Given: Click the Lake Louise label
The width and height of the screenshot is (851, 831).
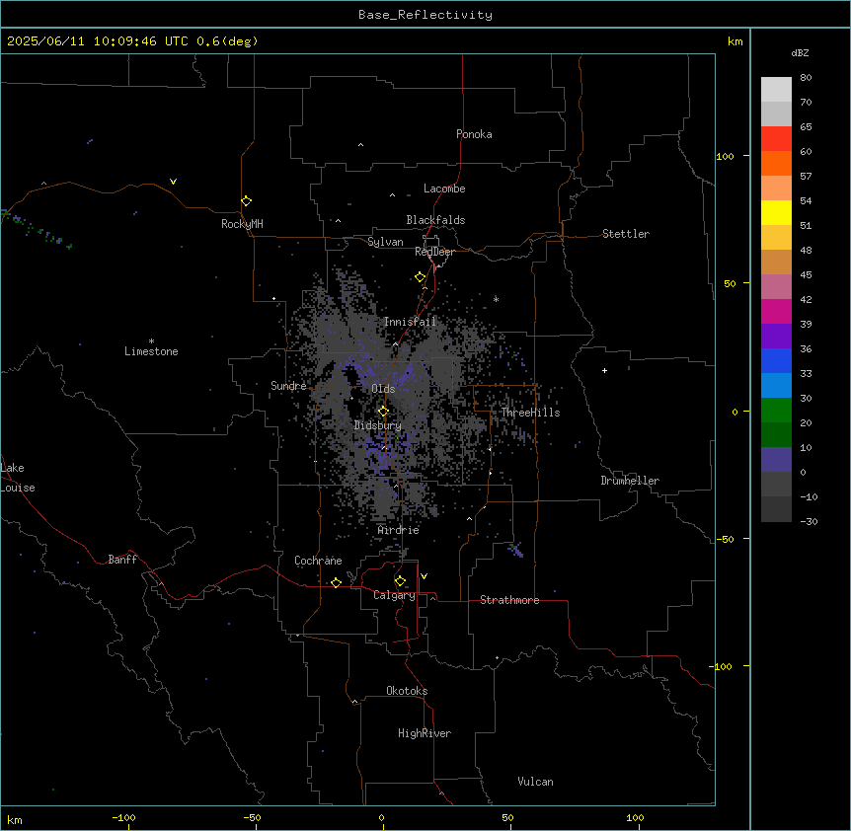Looking at the screenshot, I should click(18, 478).
